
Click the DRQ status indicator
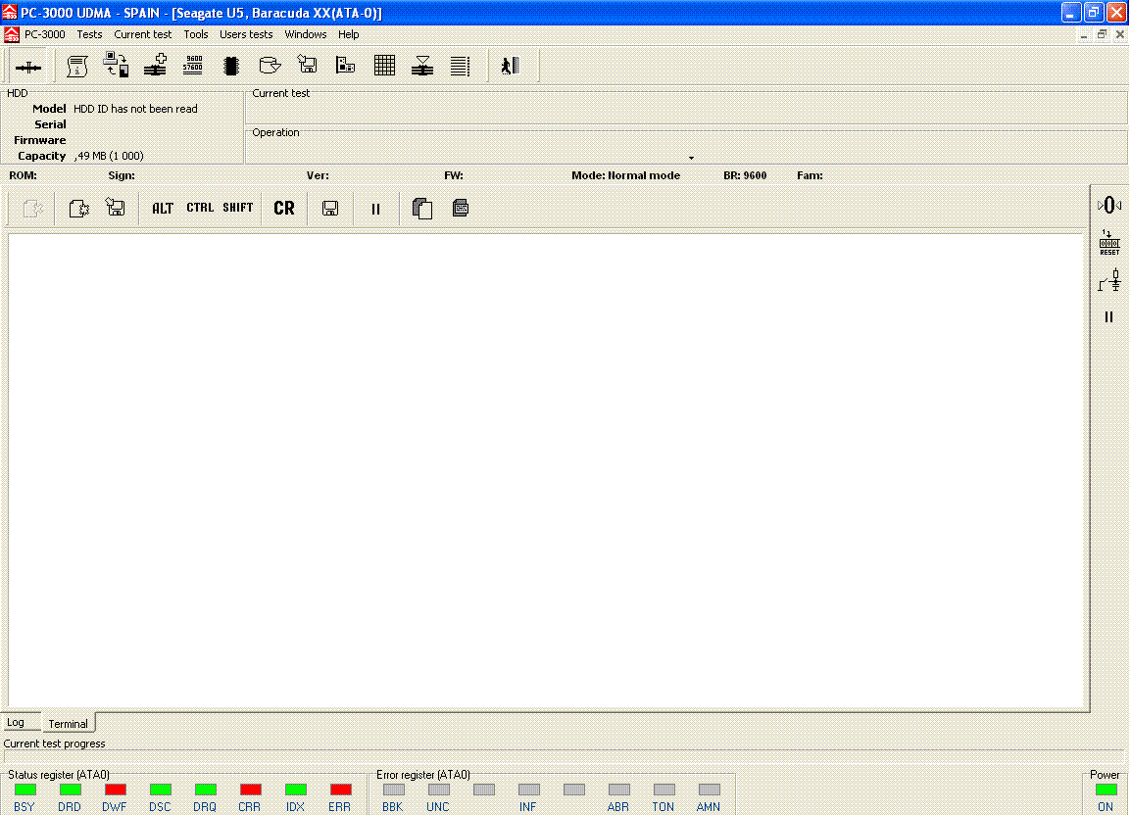pos(205,790)
